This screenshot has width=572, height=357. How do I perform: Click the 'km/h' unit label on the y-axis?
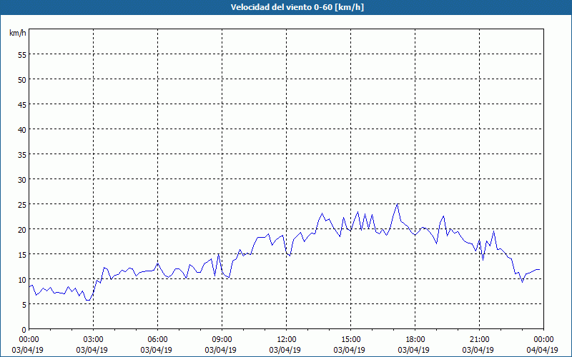(17, 33)
